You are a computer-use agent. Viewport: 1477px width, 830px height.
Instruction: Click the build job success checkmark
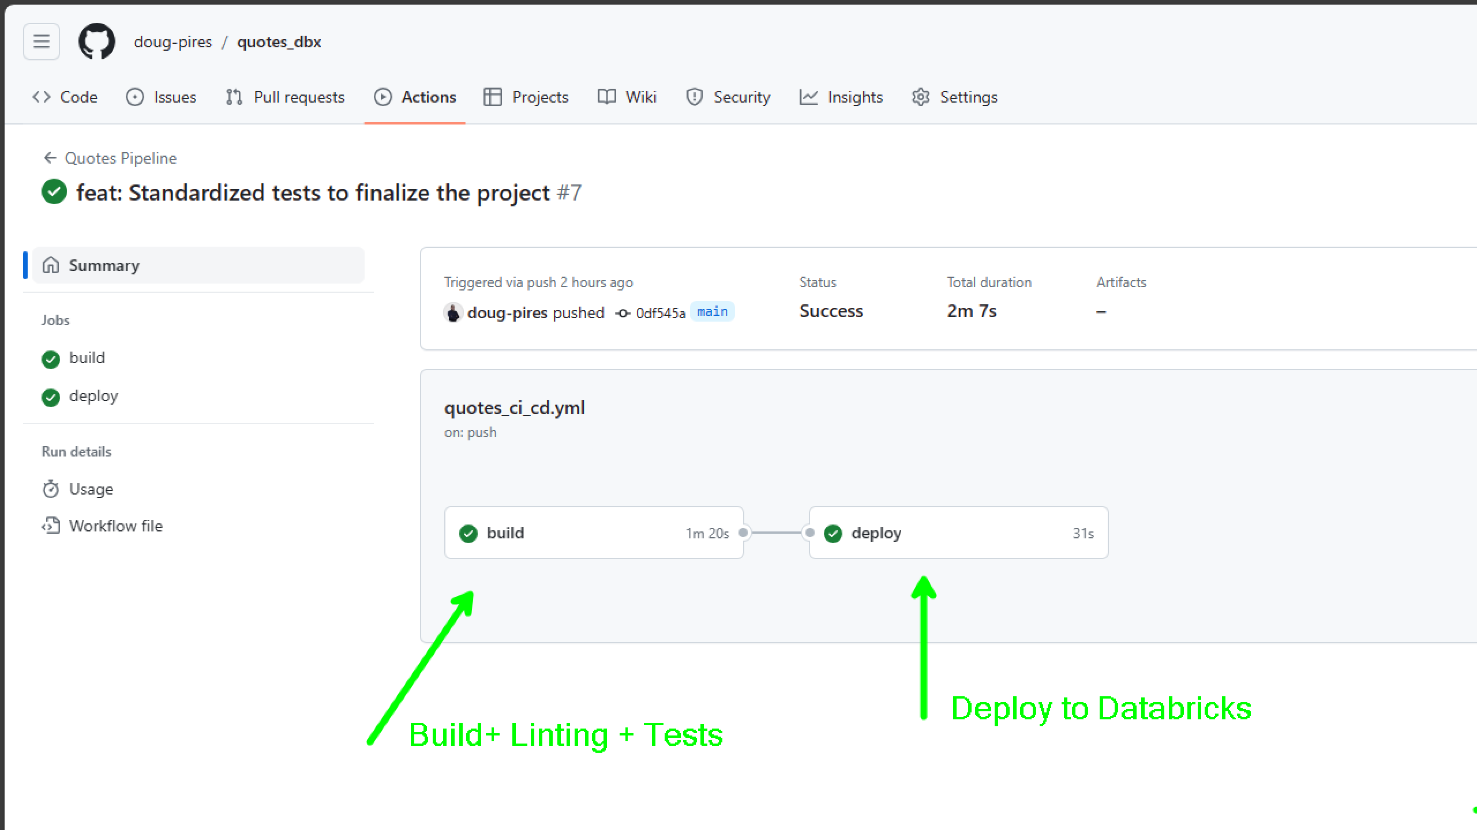point(468,532)
